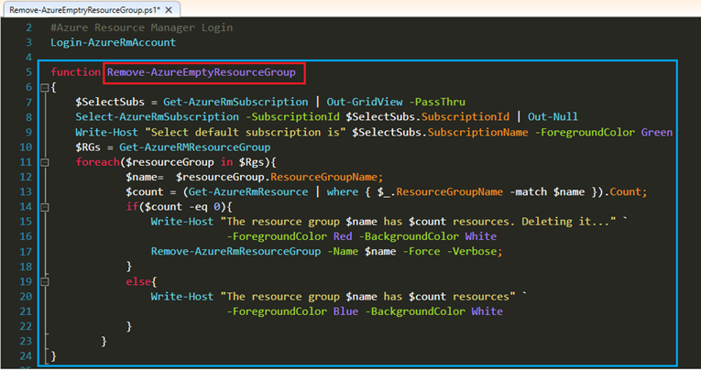The height and width of the screenshot is (371, 701).
Task: Click Out-Null on line 8
Action: [x=553, y=116]
